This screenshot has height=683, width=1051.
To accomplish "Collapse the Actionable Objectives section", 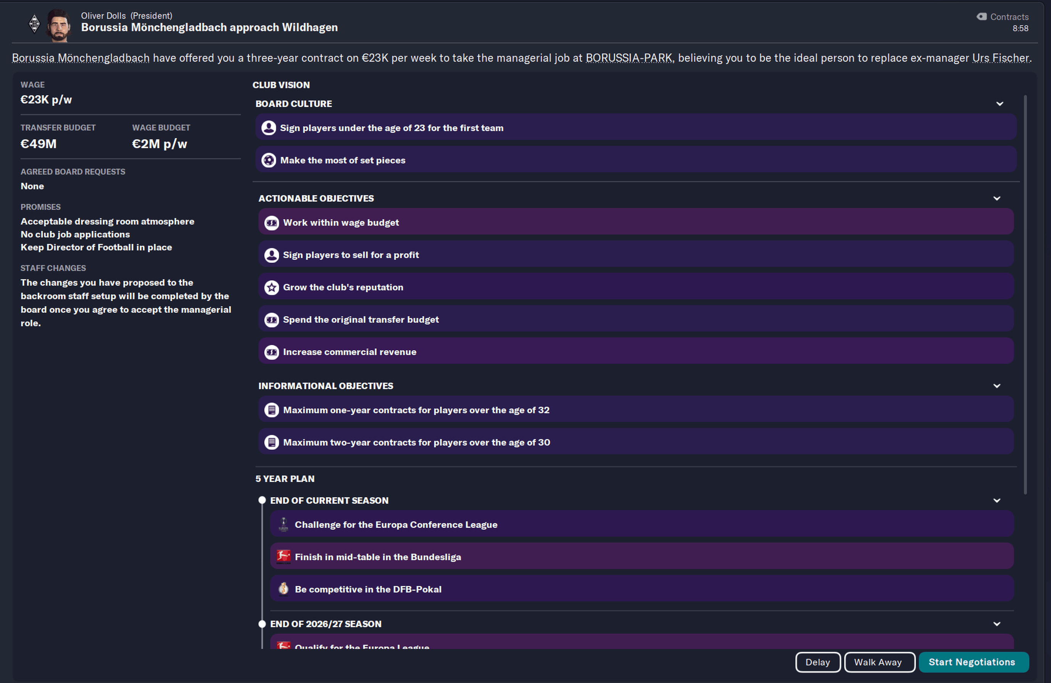I will (x=997, y=199).
